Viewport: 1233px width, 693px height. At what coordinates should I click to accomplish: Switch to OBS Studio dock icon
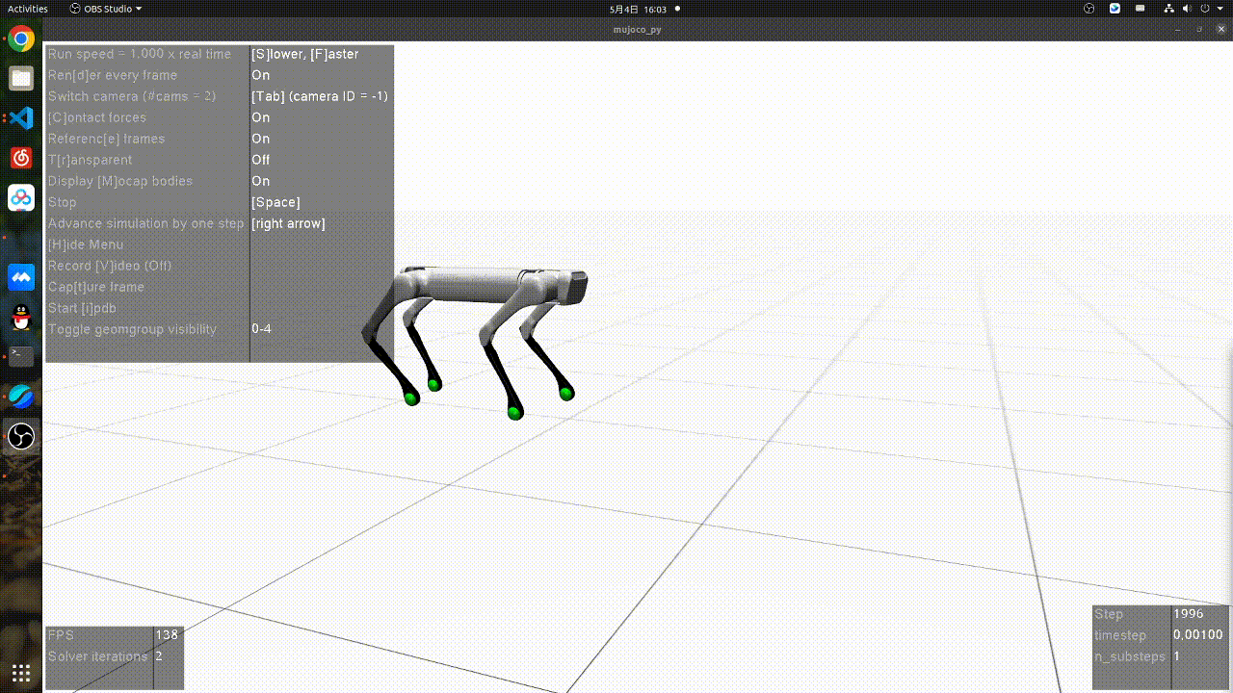(21, 437)
